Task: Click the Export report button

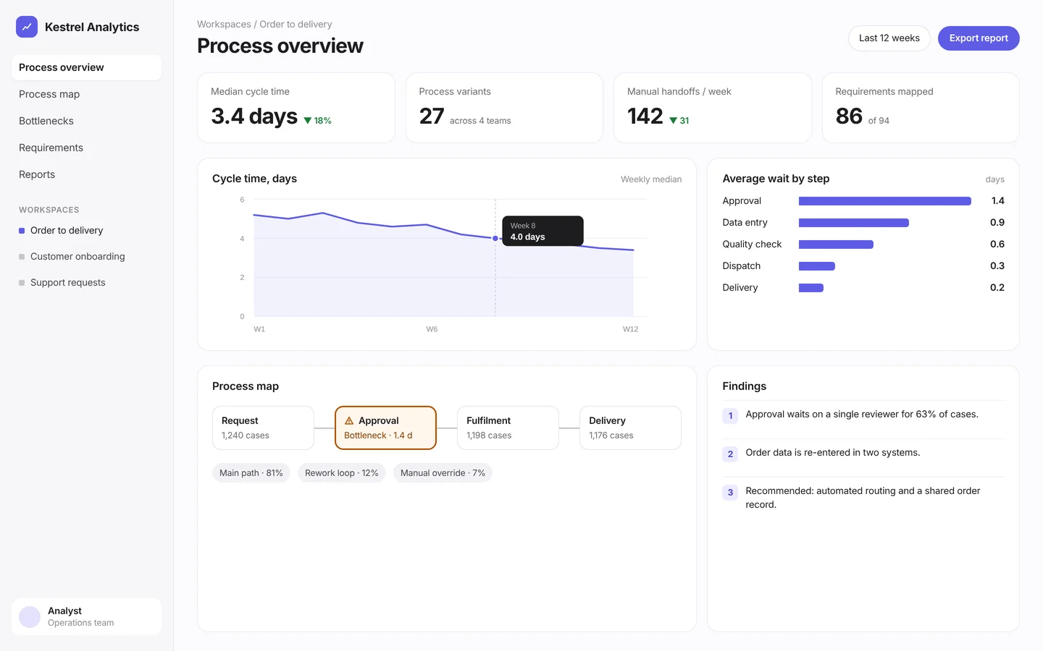Action: click(979, 38)
